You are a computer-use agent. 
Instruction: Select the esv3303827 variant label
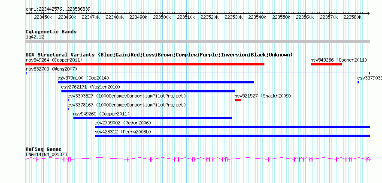pos(127,96)
